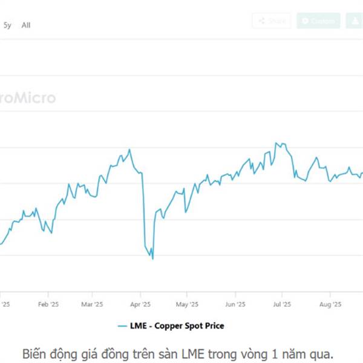Screen dimensions: 363x363
Task: Open the Custom chart settings button
Action: point(318,21)
